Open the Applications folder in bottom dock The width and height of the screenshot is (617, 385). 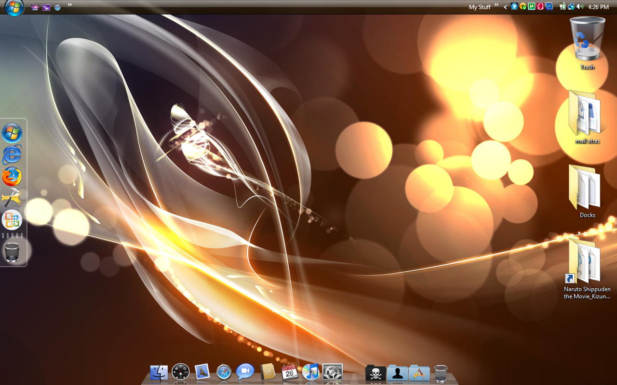pyautogui.click(x=419, y=373)
